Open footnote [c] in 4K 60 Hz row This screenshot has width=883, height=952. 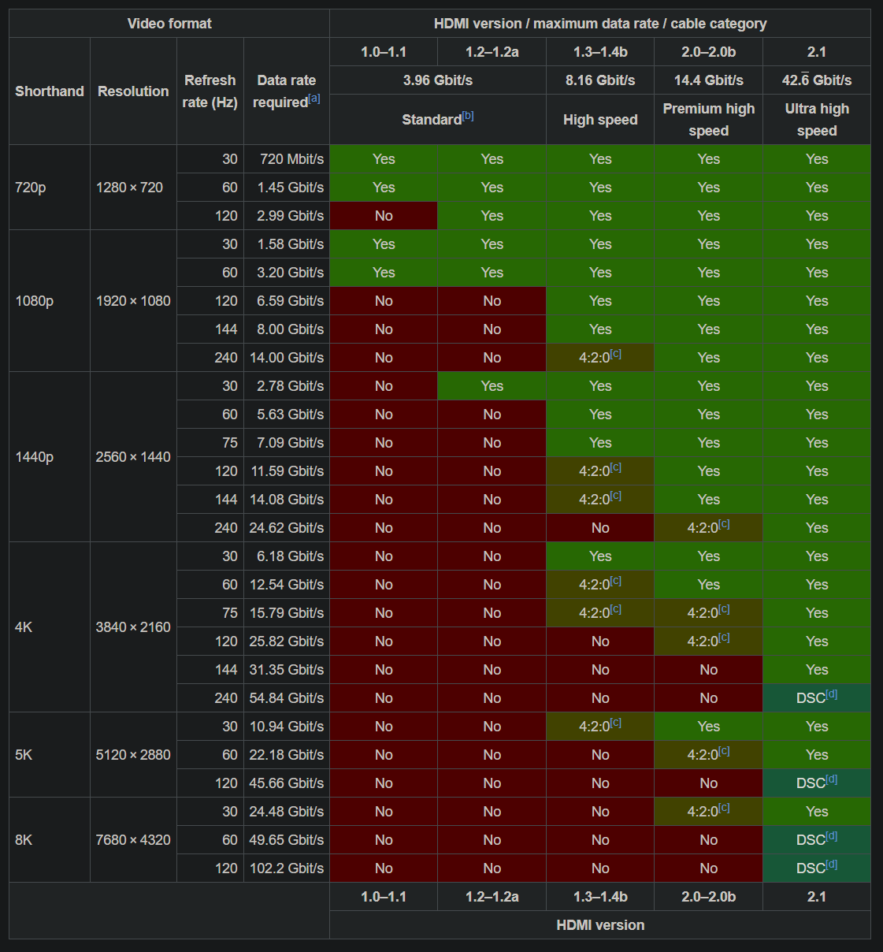pos(616,582)
